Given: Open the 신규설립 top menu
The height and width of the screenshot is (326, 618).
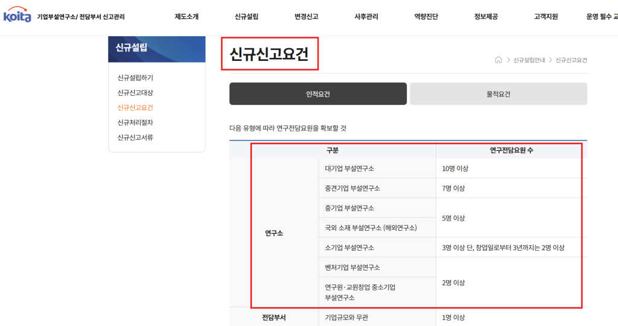Looking at the screenshot, I should point(247,16).
